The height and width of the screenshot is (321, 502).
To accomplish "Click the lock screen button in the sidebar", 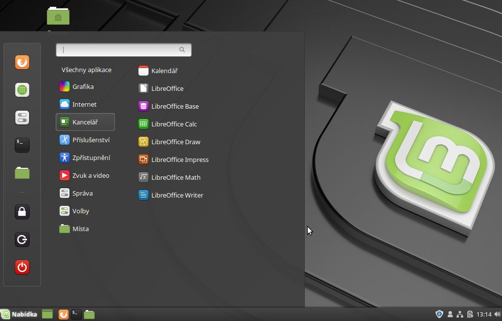I will (22, 212).
